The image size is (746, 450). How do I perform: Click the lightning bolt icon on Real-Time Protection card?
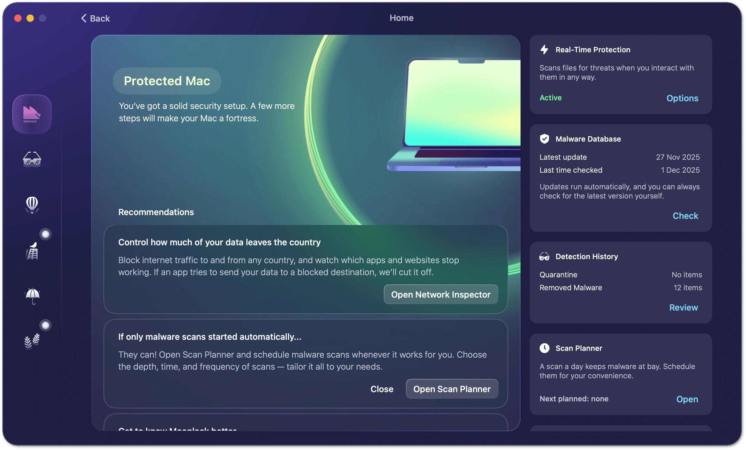[544, 50]
